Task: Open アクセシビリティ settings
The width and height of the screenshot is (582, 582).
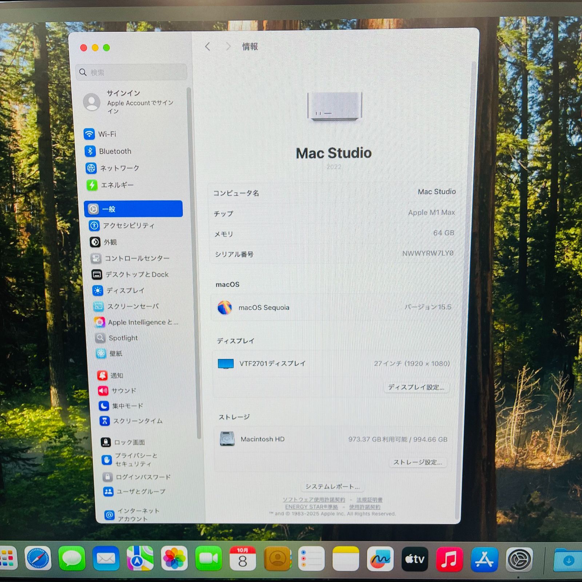Action: point(128,226)
